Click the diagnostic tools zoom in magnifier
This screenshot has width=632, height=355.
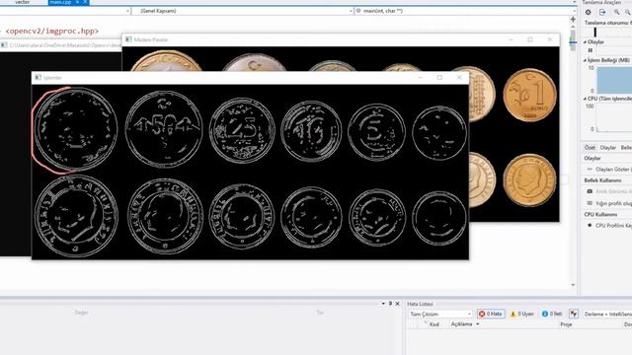coord(616,13)
